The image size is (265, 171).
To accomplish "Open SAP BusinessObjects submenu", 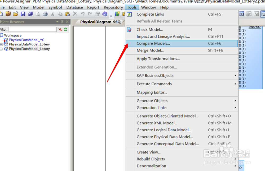I will (x=182, y=76).
